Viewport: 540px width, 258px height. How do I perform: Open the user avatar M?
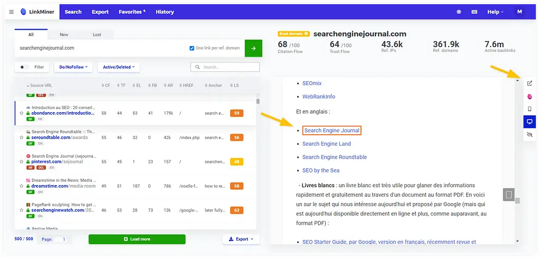pyautogui.click(x=519, y=12)
